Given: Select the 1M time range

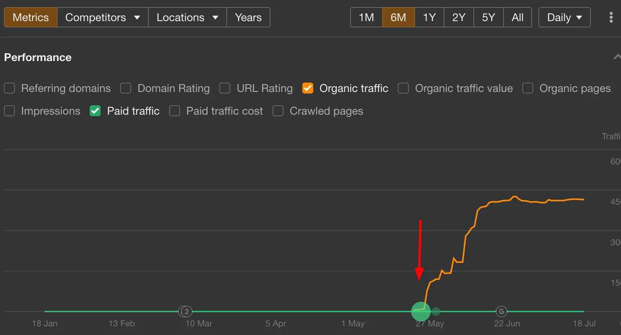Looking at the screenshot, I should pyautogui.click(x=366, y=17).
